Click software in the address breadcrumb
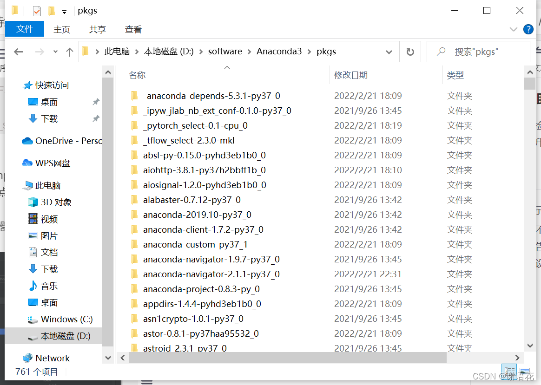This screenshot has height=385, width=541. point(225,52)
